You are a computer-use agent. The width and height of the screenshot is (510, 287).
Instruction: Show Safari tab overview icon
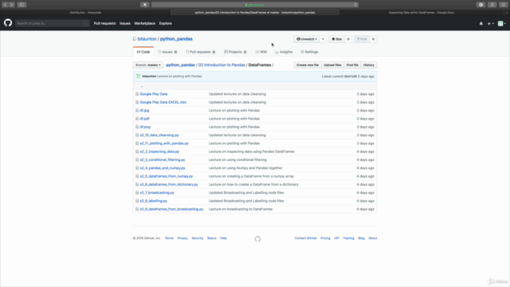(x=503, y=5)
